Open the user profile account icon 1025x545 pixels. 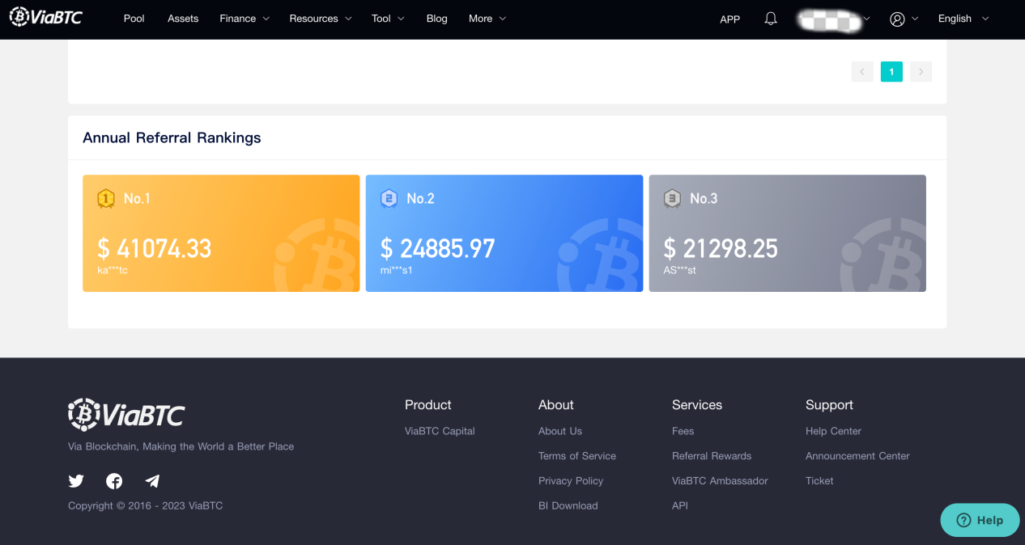coord(897,19)
